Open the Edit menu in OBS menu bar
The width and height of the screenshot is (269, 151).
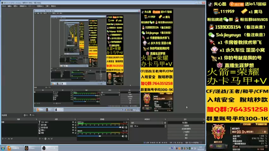coord(10,6)
